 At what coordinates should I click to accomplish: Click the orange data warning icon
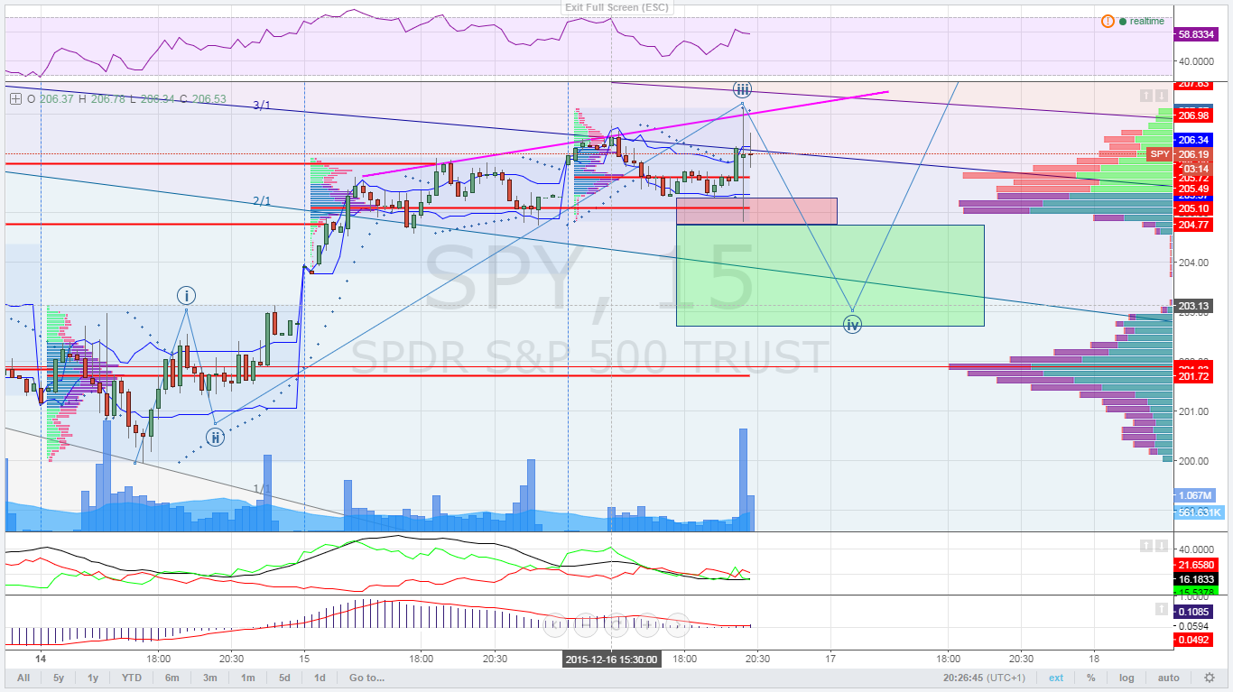[1108, 21]
